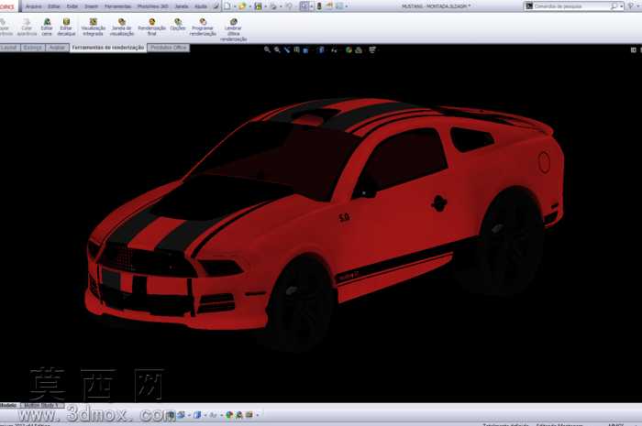Expand Help dropdown arrow
The width and height of the screenshot is (642, 426).
(x=637, y=6)
